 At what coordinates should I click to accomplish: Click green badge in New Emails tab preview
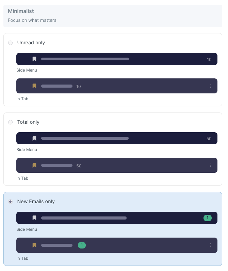pyautogui.click(x=82, y=245)
